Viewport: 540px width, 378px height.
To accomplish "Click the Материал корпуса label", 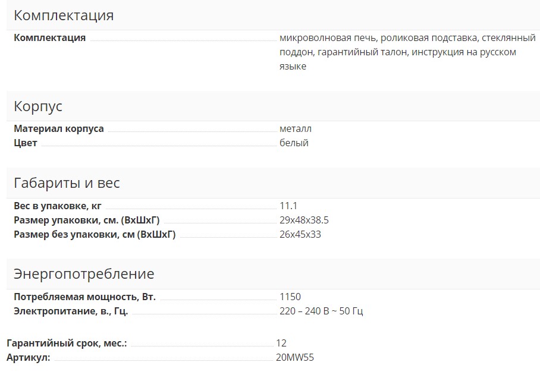I will (x=59, y=129).
